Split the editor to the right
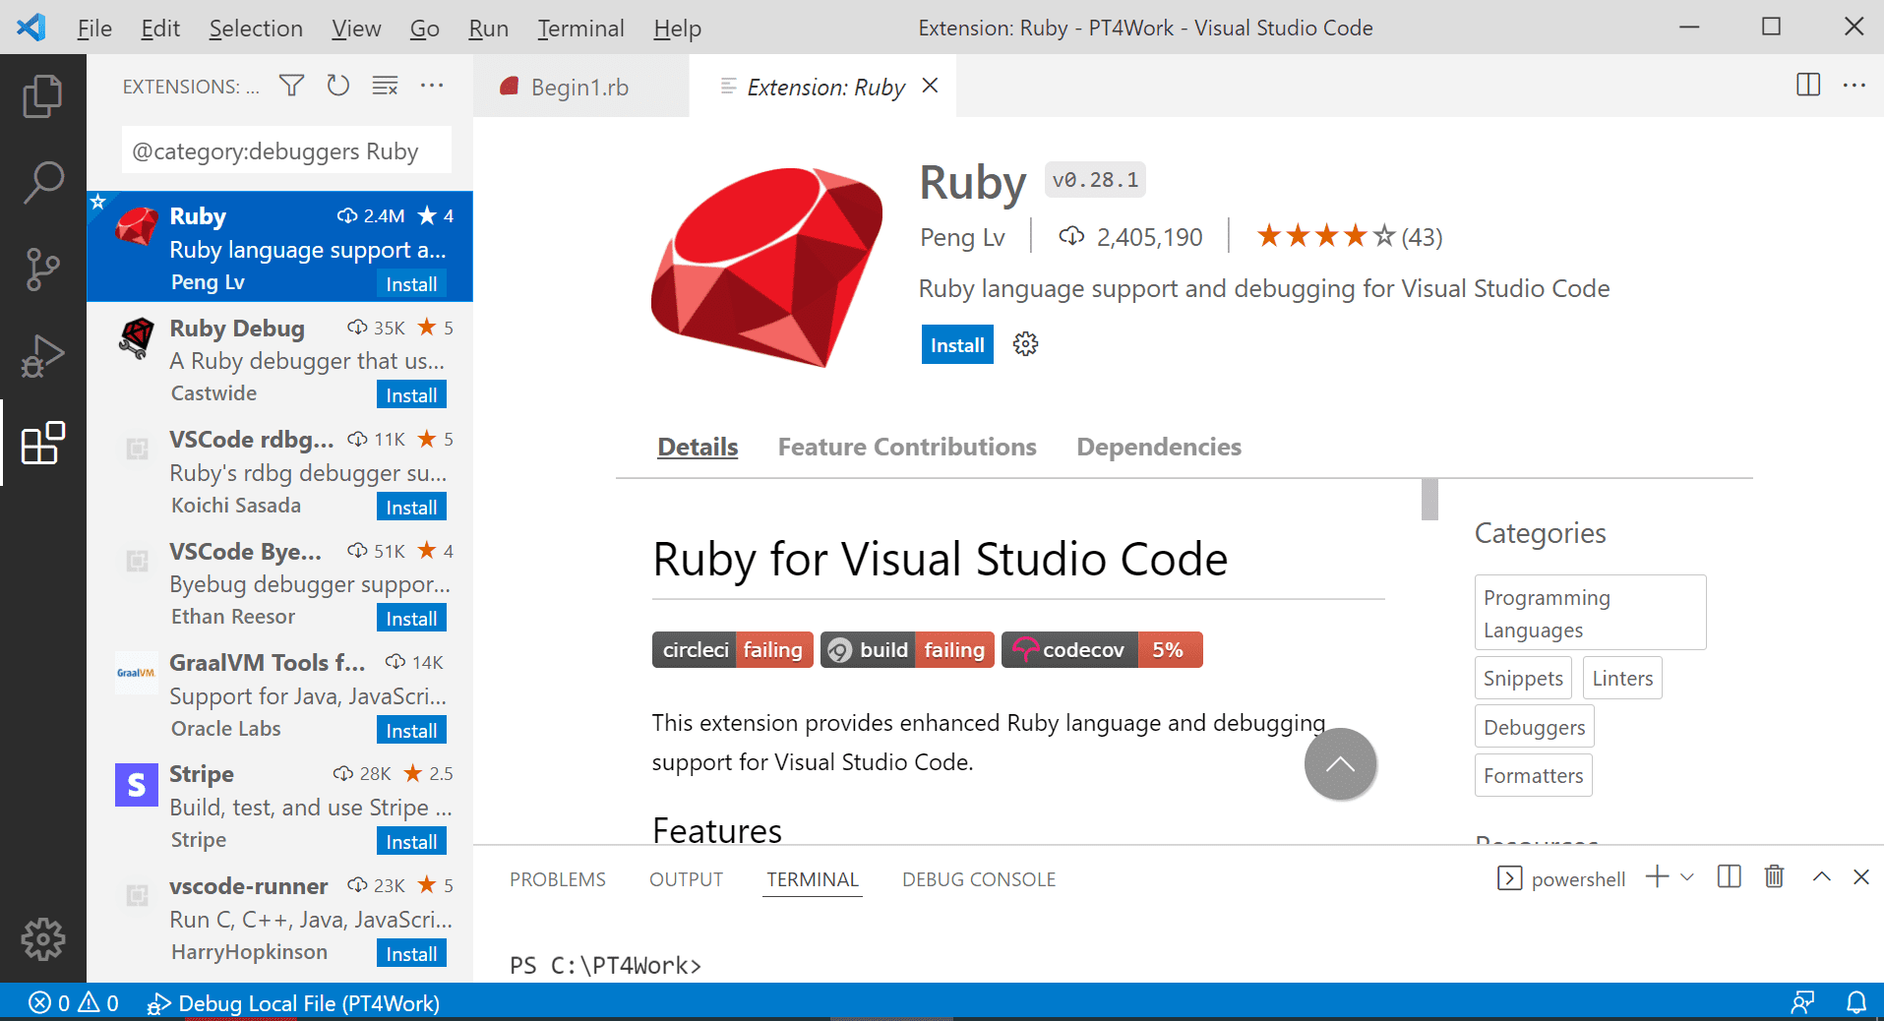1884x1021 pixels. [x=1808, y=85]
